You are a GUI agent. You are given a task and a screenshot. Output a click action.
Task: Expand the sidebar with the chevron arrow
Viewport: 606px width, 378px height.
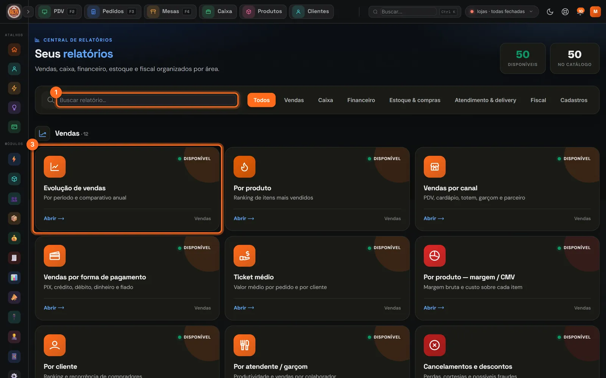(x=28, y=12)
